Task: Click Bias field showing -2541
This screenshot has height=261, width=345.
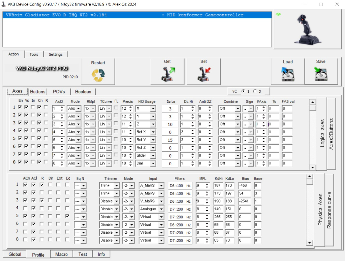Action: click(x=245, y=201)
